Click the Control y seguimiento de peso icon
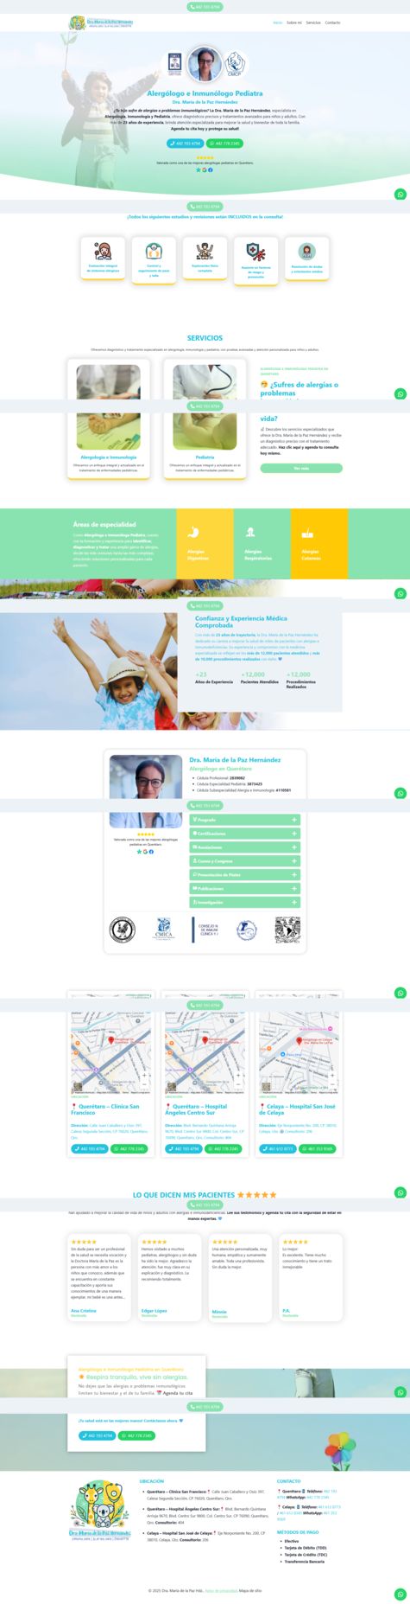Screen dimensions: 410x1604 click(154, 252)
